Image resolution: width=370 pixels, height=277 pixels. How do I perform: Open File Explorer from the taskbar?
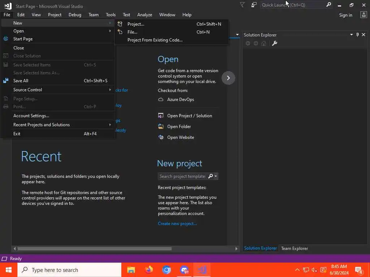pyautogui.click(x=131, y=270)
